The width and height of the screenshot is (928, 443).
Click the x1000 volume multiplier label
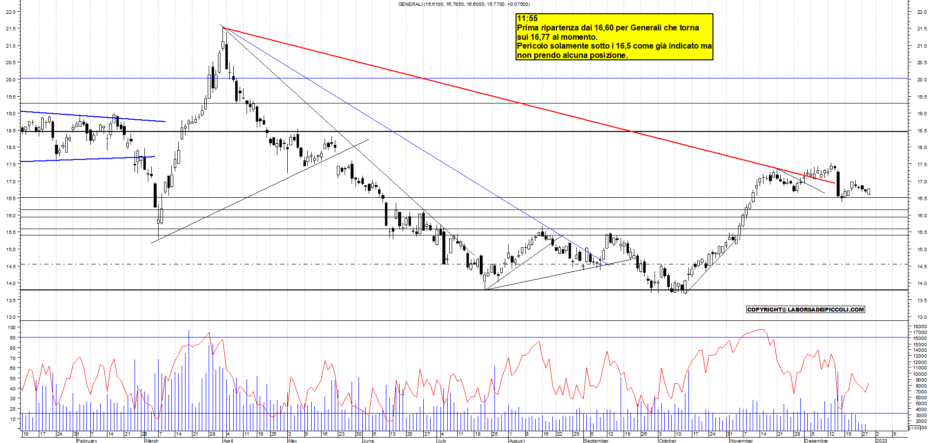coord(915,428)
